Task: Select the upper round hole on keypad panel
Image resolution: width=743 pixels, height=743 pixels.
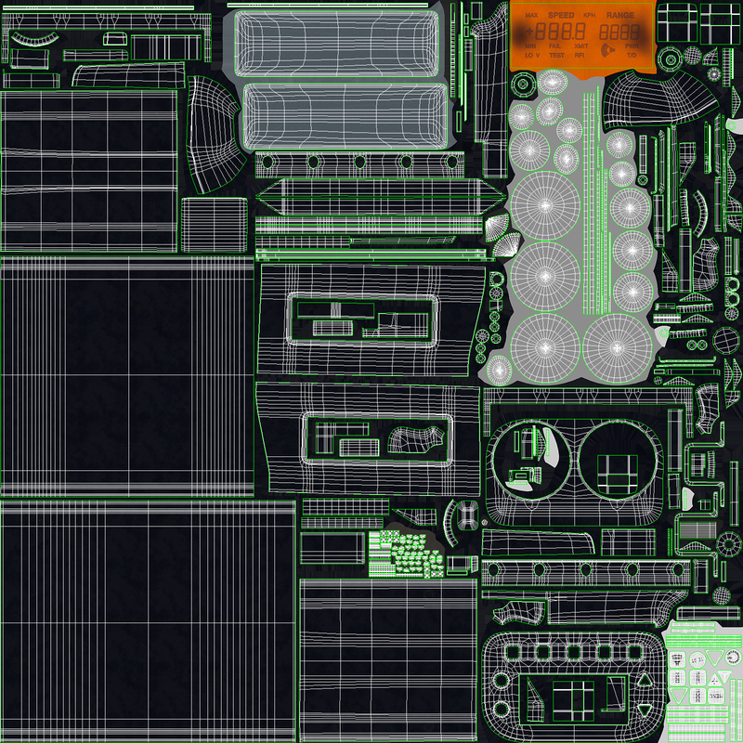Action: click(502, 680)
